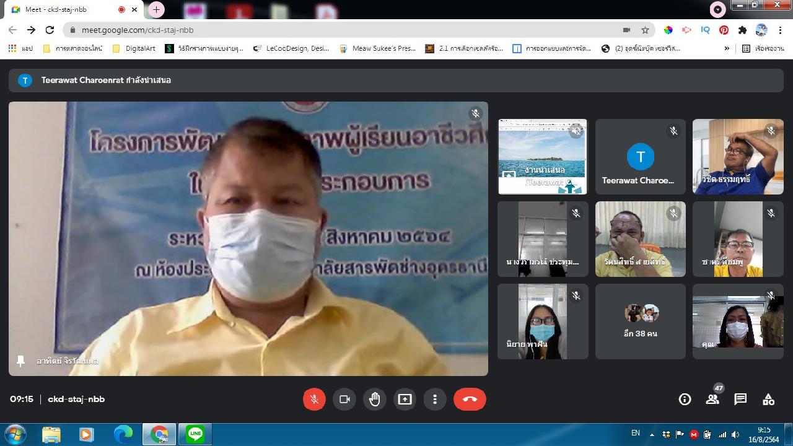Expand the bookmarks overflow chevron
This screenshot has height=446, width=793.
coord(727,48)
